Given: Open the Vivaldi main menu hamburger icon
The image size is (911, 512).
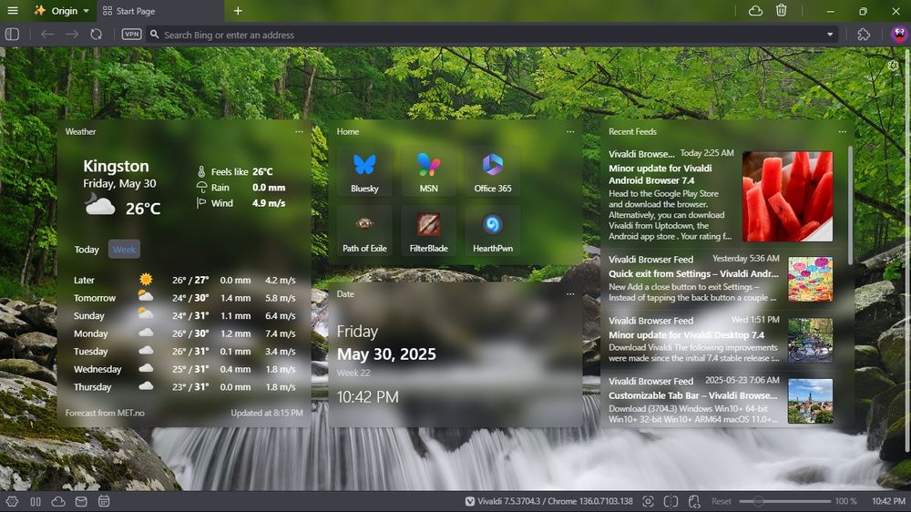Looking at the screenshot, I should click(x=12, y=10).
